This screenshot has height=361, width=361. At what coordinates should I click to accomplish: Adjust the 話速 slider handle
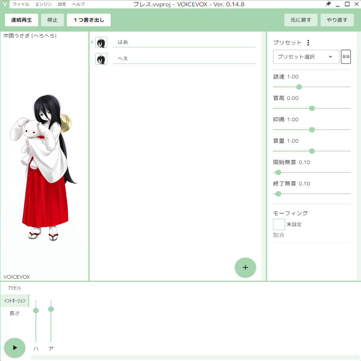(x=299, y=87)
